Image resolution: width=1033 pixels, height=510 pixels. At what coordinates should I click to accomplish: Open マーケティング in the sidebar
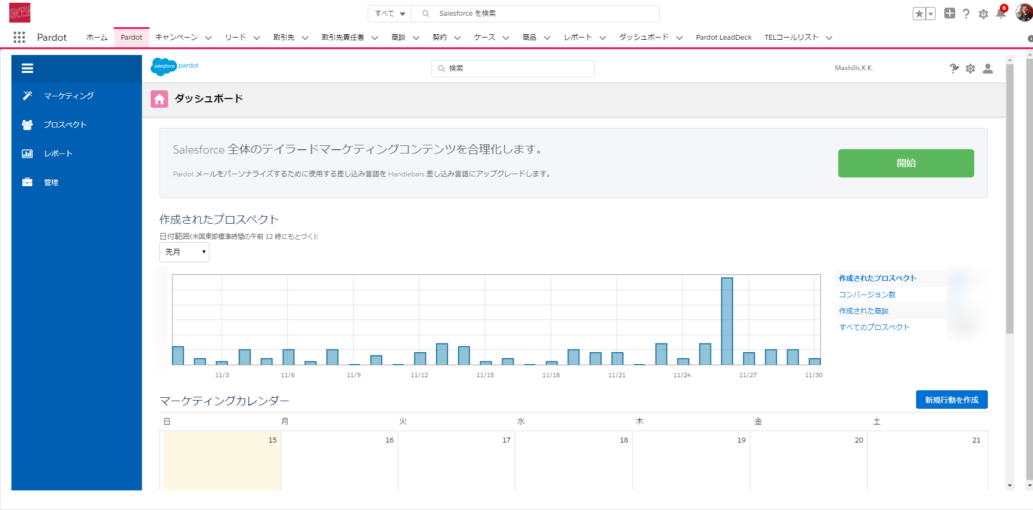[x=69, y=96]
